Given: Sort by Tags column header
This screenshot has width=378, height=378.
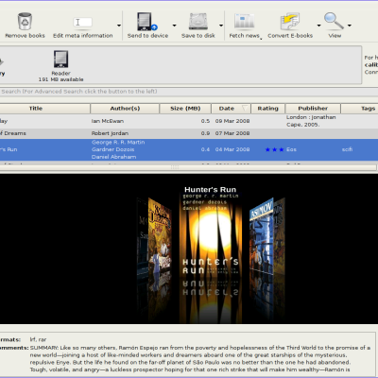Looking at the screenshot, I should pos(359,109).
